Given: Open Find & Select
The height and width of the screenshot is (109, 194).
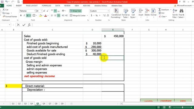Looking at the screenshot, I should click(x=181, y=13).
